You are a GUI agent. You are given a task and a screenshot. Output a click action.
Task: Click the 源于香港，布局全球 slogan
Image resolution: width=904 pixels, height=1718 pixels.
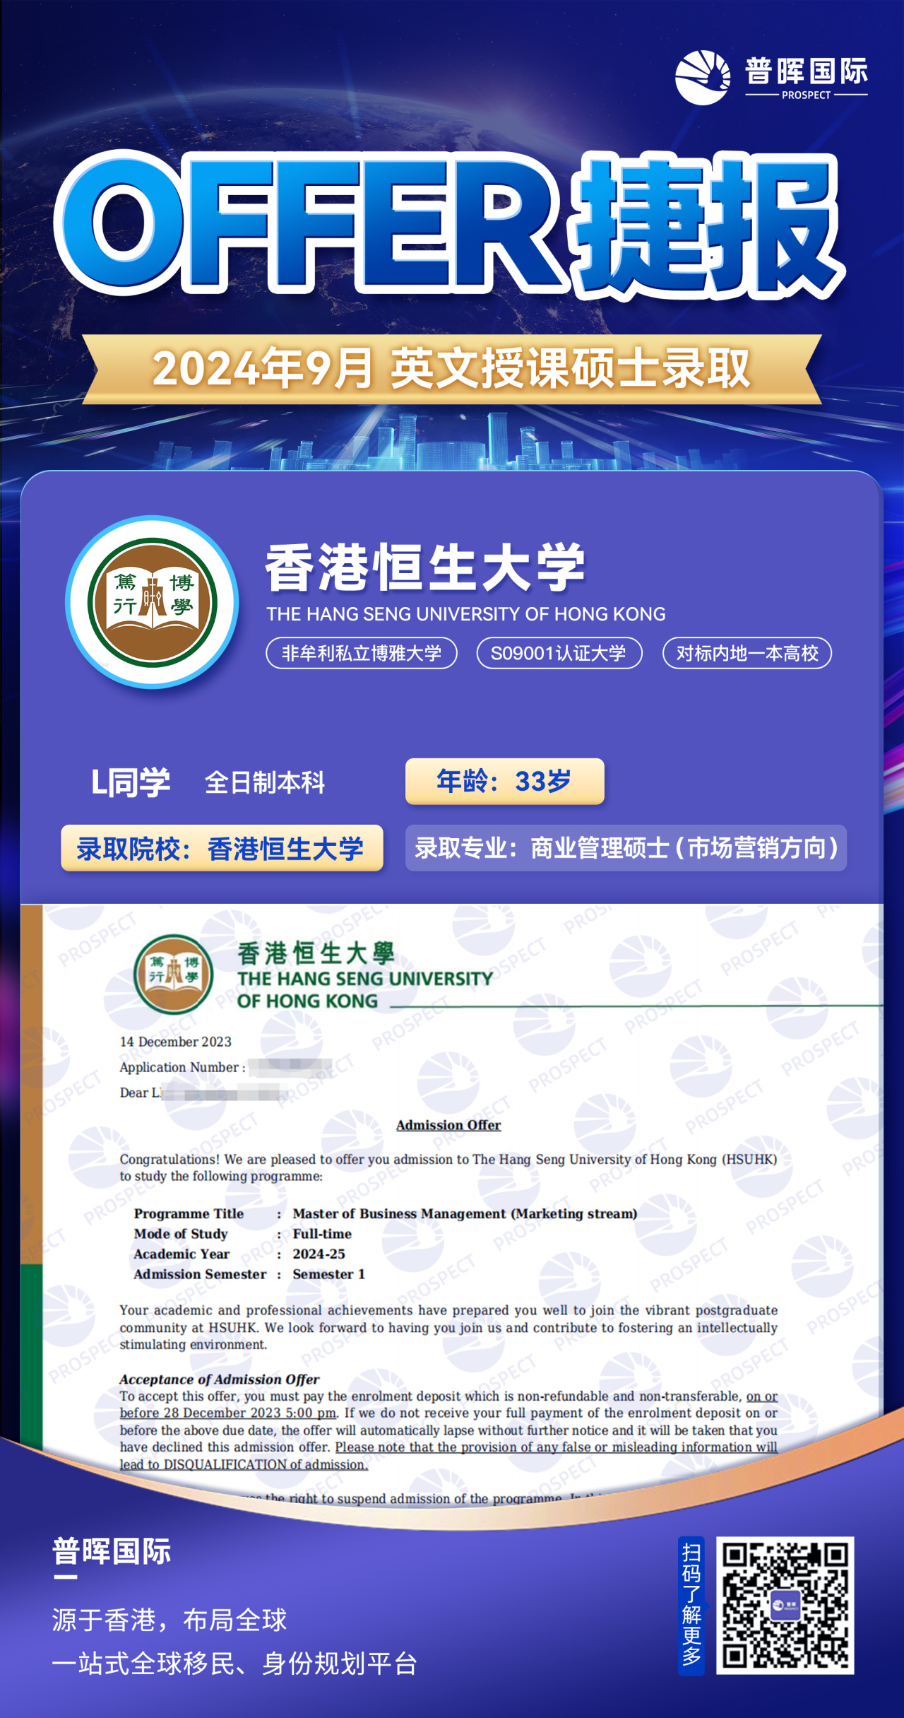point(169,1620)
